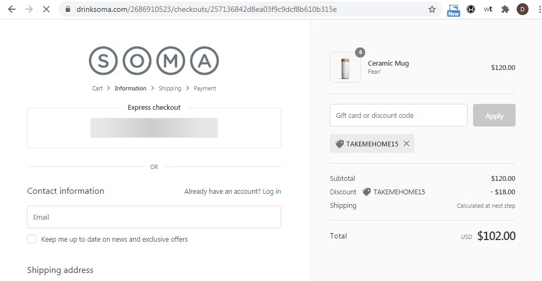The width and height of the screenshot is (542, 281).
Task: Bookmark this page with the star icon
Action: (x=432, y=9)
